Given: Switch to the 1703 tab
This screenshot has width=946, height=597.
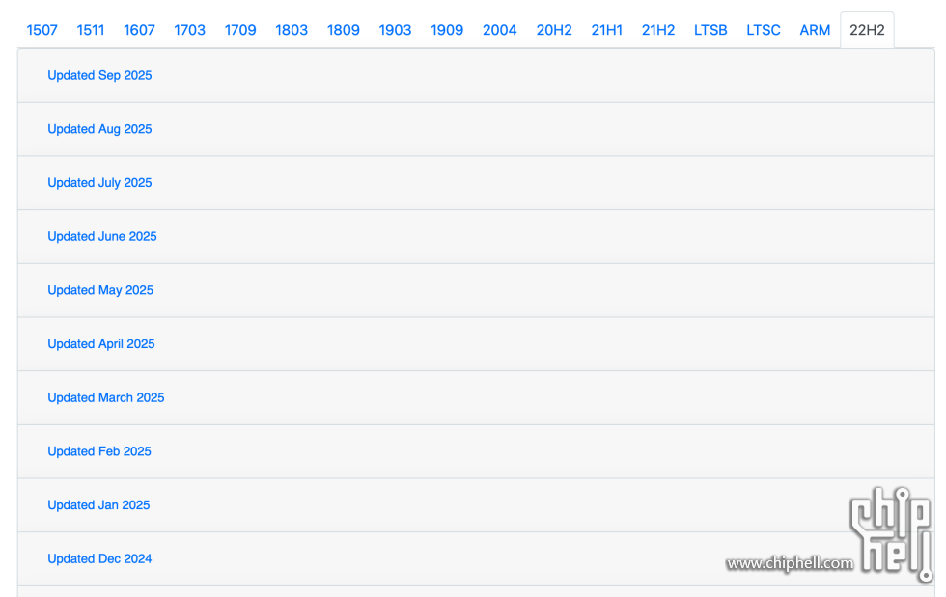Looking at the screenshot, I should click(189, 30).
